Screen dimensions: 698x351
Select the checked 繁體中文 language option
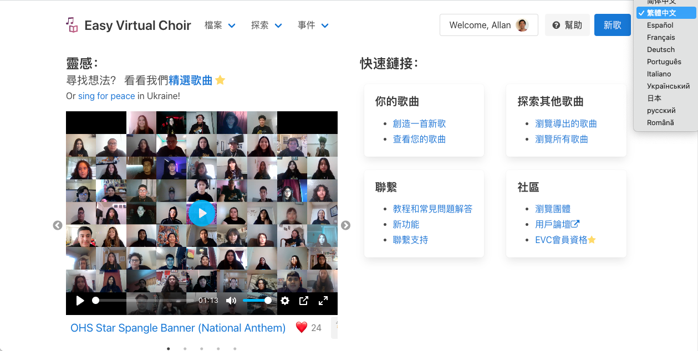(666, 13)
